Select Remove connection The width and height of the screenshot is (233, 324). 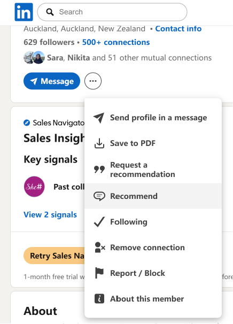pos(153,248)
